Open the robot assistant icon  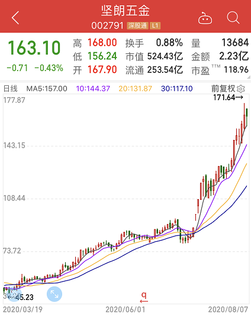click(x=205, y=18)
